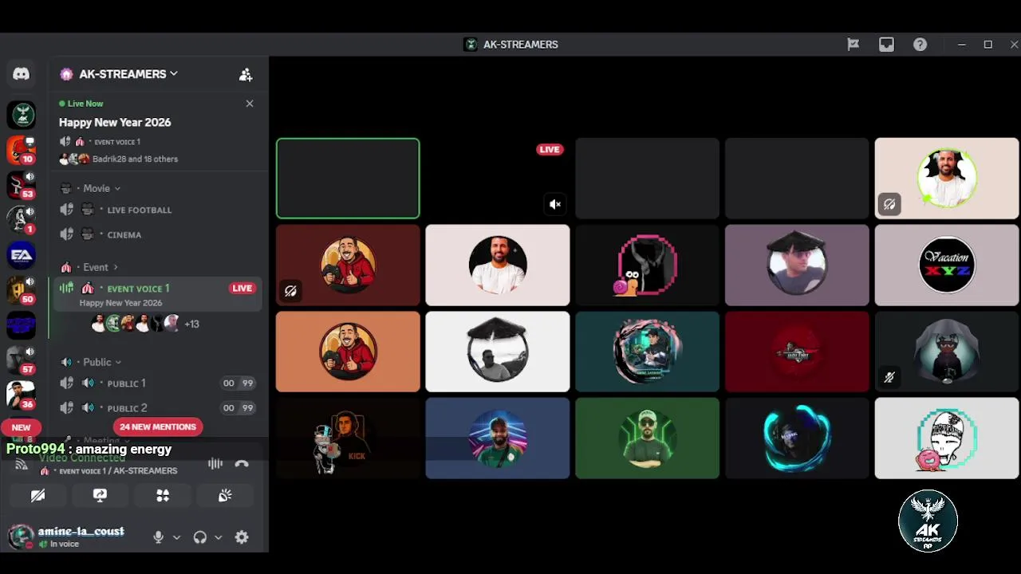This screenshot has height=574, width=1021.
Task: Open the server with 57 notification badge
Action: pyautogui.click(x=22, y=360)
